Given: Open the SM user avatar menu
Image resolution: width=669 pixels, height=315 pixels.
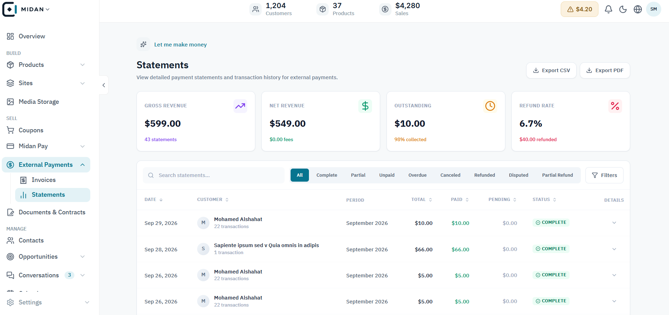Looking at the screenshot, I should click(653, 9).
